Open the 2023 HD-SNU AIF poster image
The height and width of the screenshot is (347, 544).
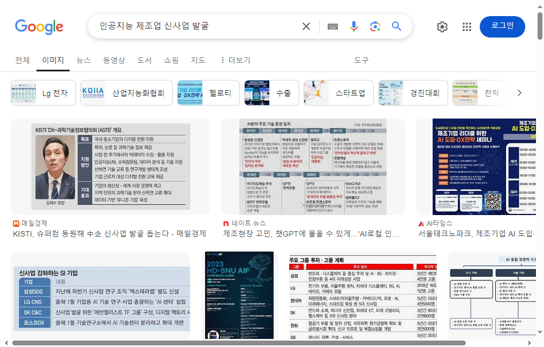[x=239, y=296]
